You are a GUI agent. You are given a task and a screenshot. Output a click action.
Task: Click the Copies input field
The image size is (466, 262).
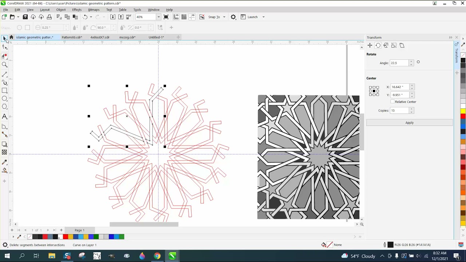[x=399, y=111]
